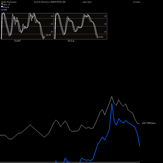Image resolution: width=163 pixels, height=163 pixels.
Task: Click the 5.56 value in FULL chart
Action: coord(101,37)
